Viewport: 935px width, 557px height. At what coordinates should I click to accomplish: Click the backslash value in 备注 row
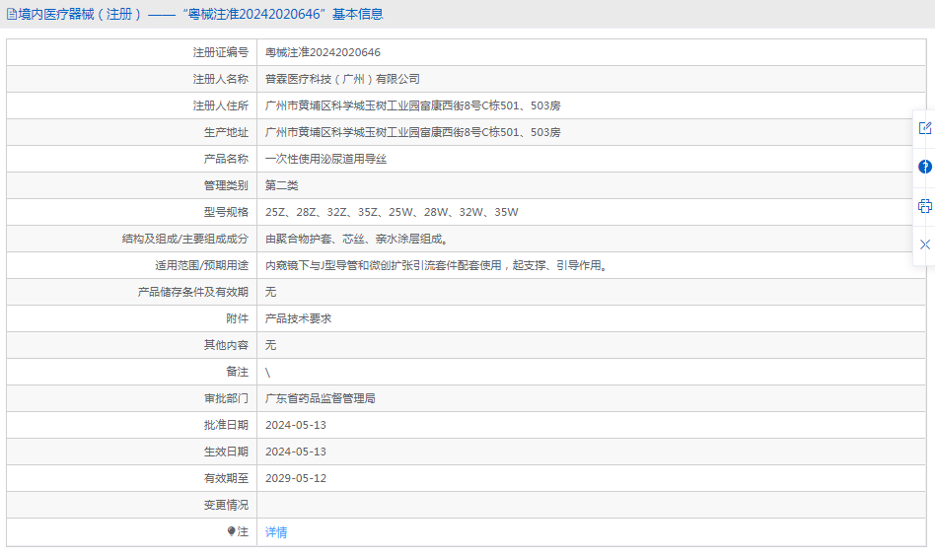267,373
